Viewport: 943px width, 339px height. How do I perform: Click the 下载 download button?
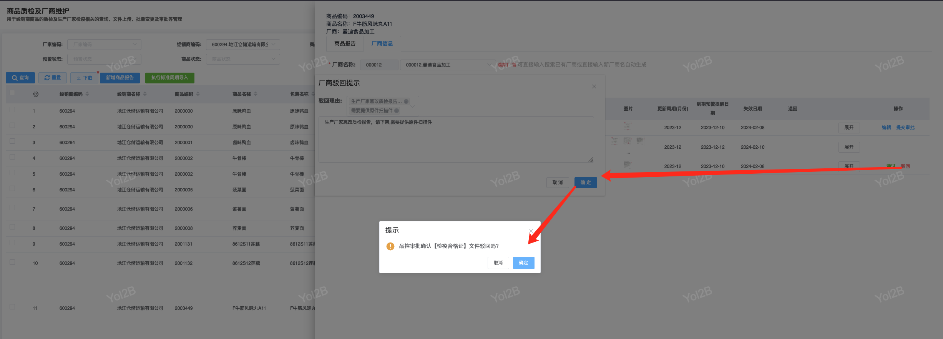[84, 78]
